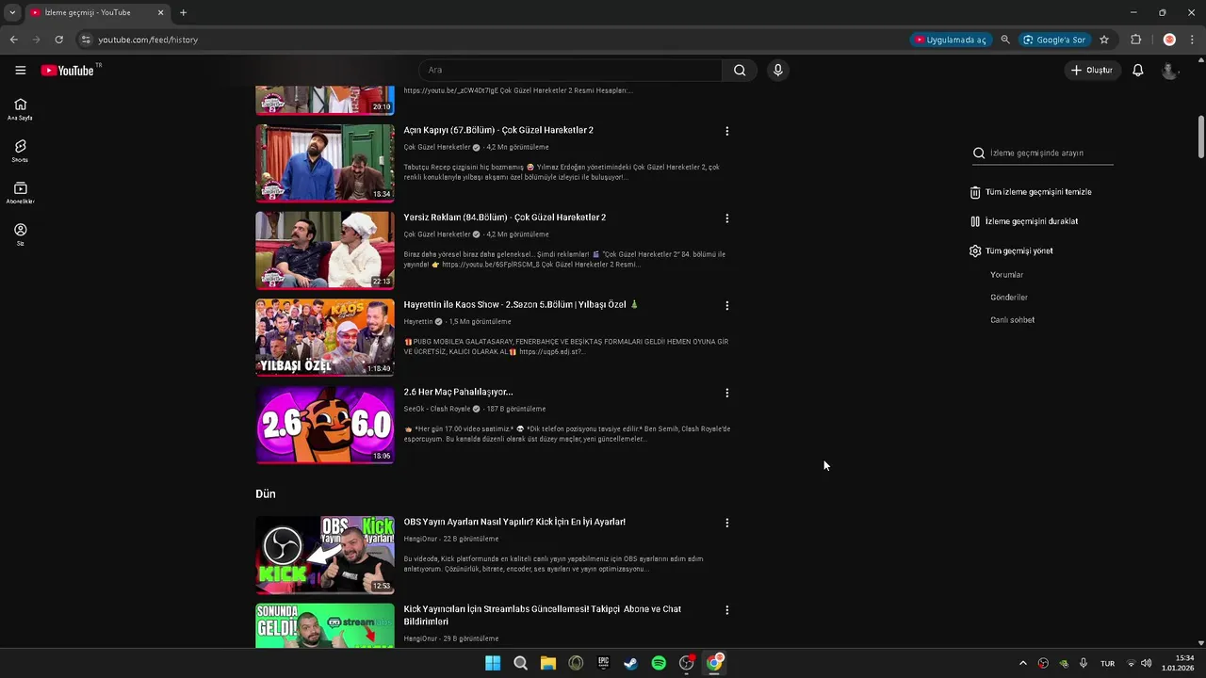Click Tüm izleme geçmişini temizle

[x=1032, y=192]
